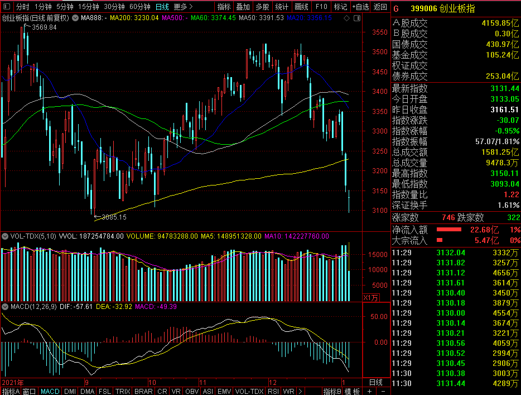This screenshot has width=521, height=395.
Task: Select the DMA indicator tab
Action: (88, 391)
